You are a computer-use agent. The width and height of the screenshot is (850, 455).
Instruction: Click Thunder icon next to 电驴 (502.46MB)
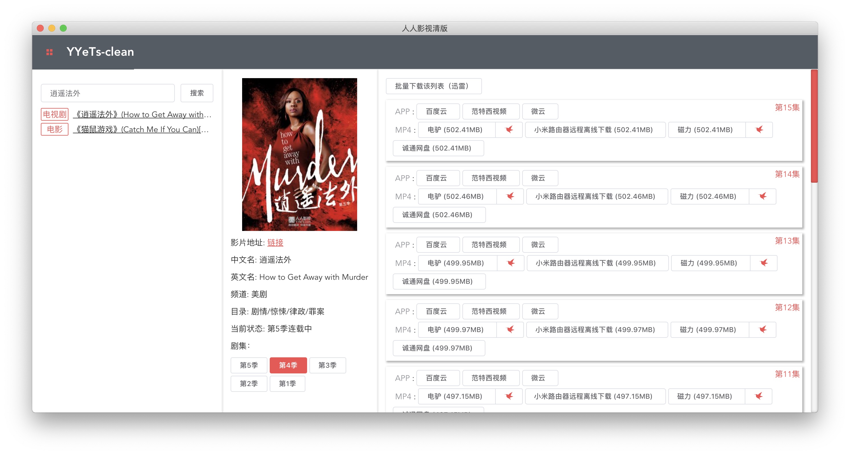[510, 196]
